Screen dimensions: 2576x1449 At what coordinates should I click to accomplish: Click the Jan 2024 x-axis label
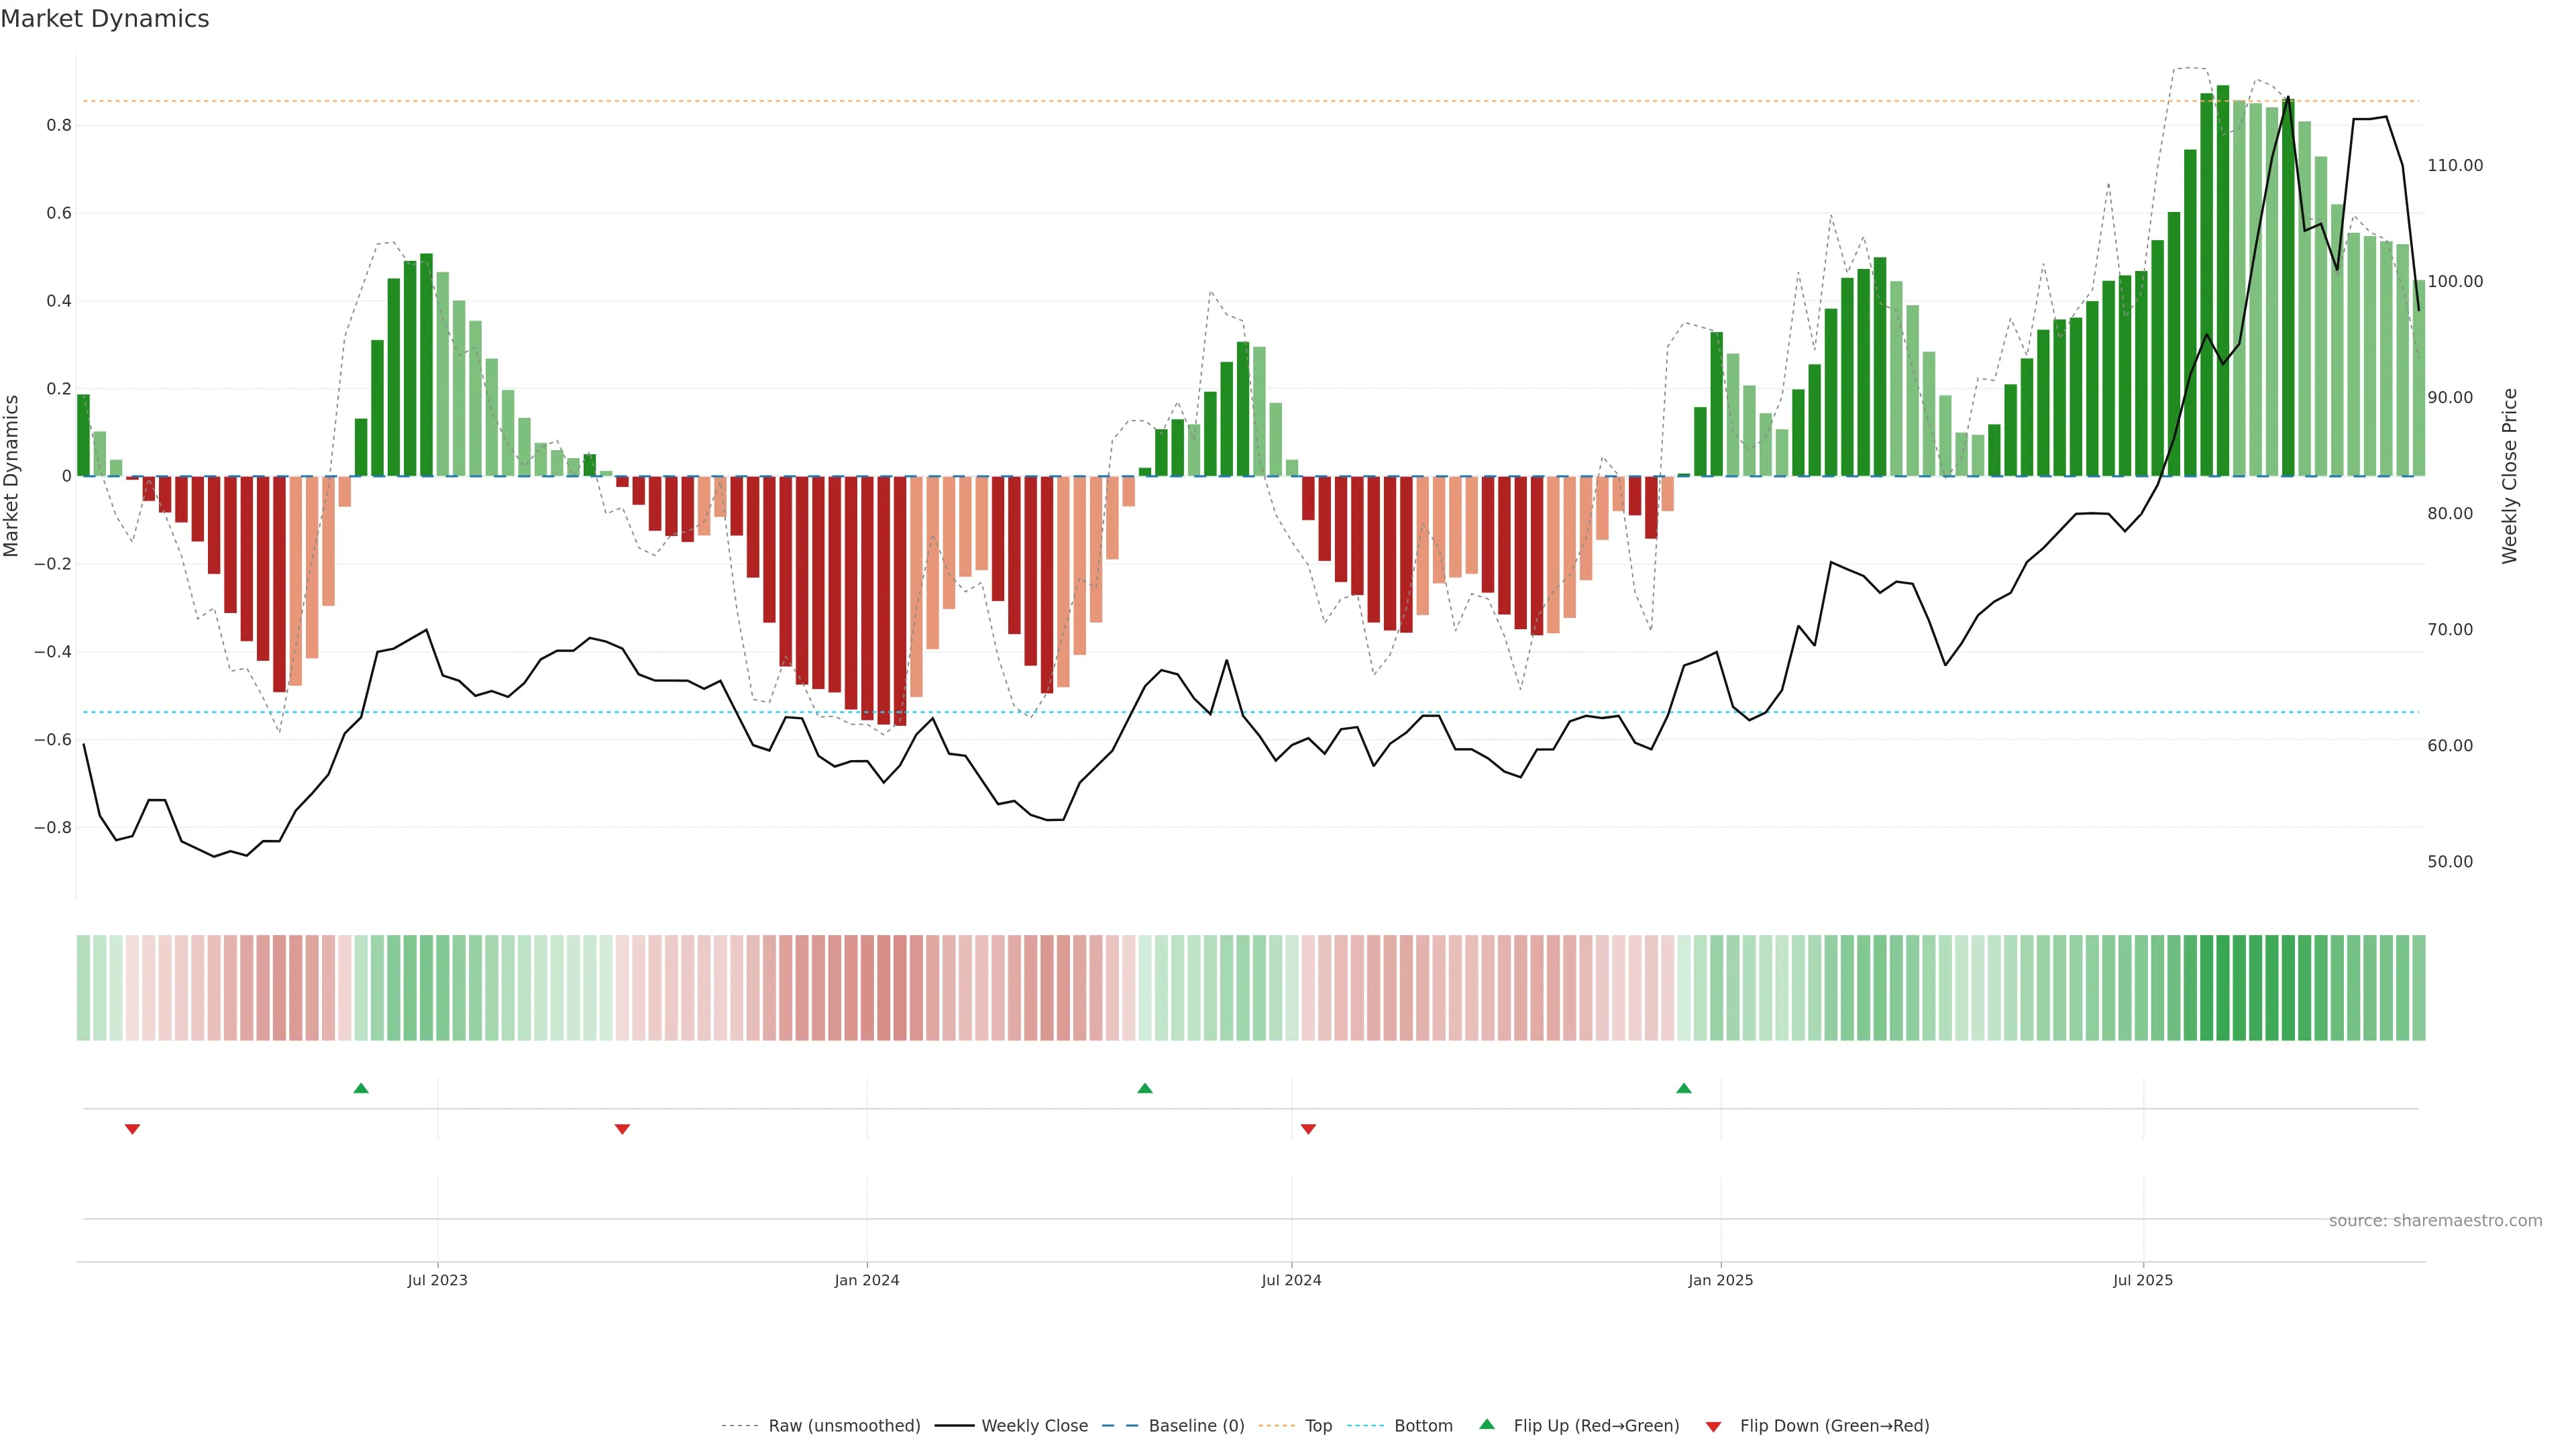click(867, 1280)
